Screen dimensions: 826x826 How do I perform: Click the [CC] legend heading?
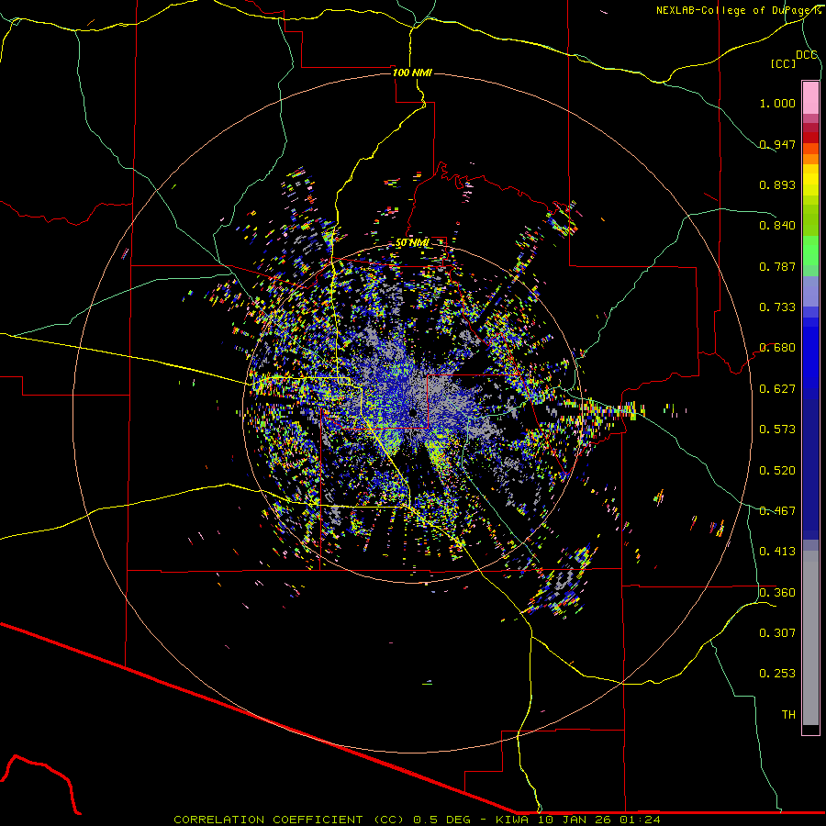(x=783, y=63)
